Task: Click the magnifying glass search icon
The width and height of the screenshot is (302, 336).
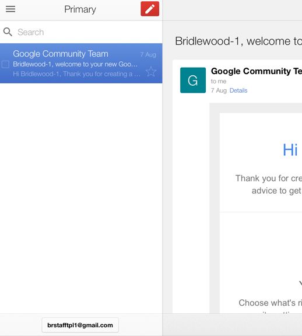Action: pyautogui.click(x=8, y=32)
